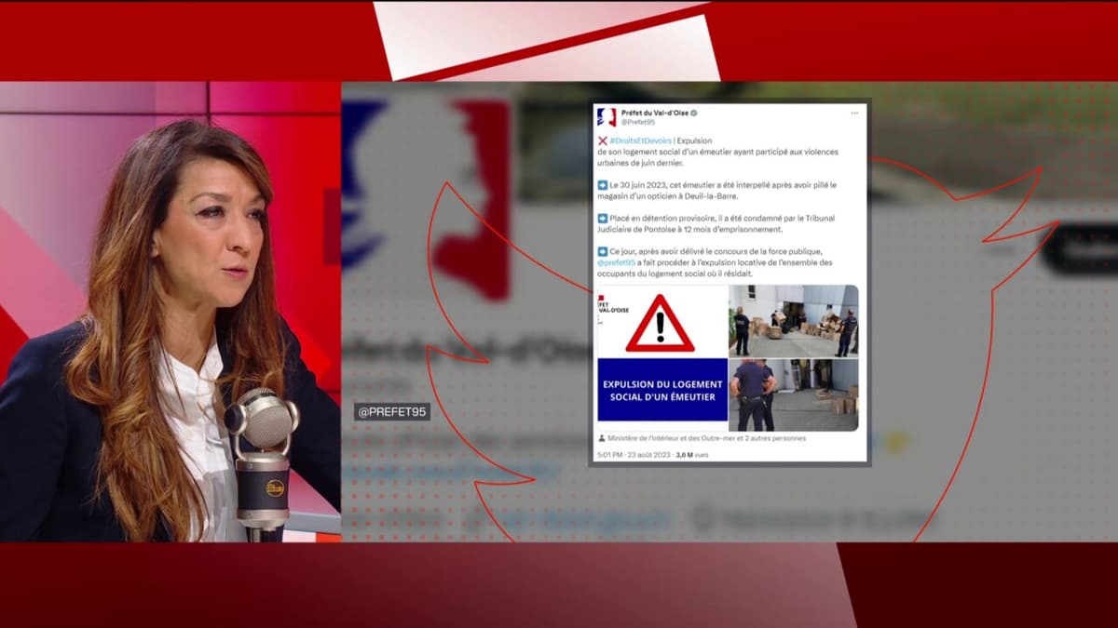Open top-right photo of officers and boxes

794,320
